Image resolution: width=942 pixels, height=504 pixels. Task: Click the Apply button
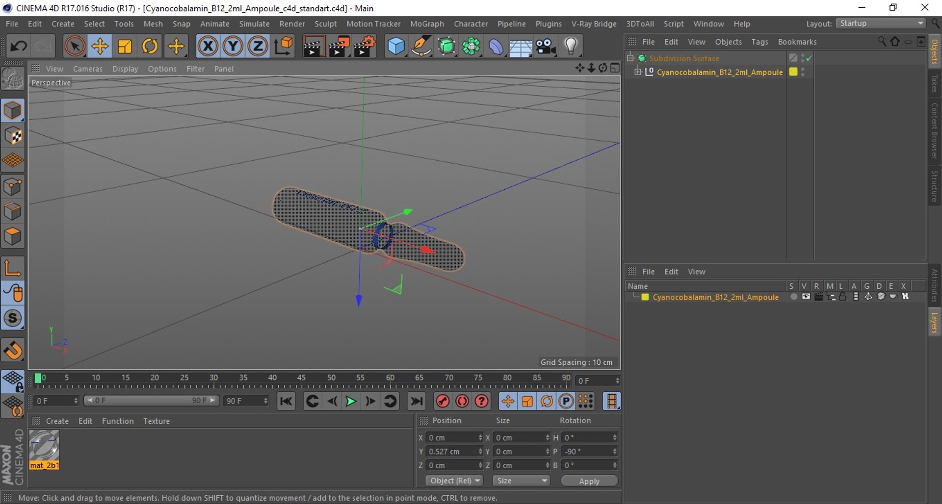[589, 481]
